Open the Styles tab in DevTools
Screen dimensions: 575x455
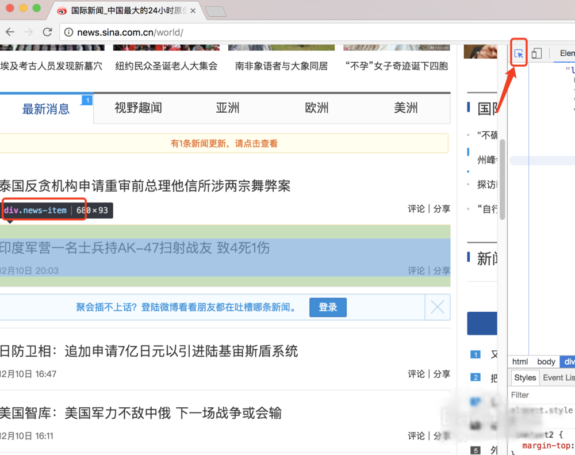pyautogui.click(x=524, y=378)
